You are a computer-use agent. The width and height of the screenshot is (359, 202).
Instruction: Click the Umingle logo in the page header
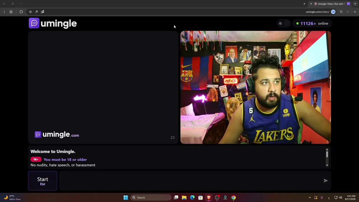click(53, 23)
